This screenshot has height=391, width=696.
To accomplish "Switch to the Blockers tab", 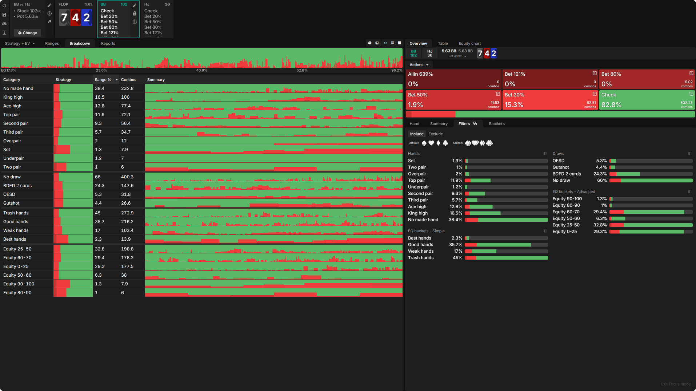I will (497, 124).
